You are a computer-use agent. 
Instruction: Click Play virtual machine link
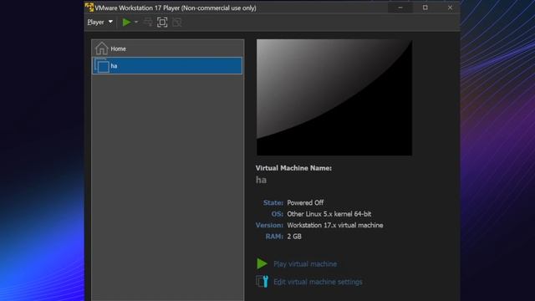305,264
